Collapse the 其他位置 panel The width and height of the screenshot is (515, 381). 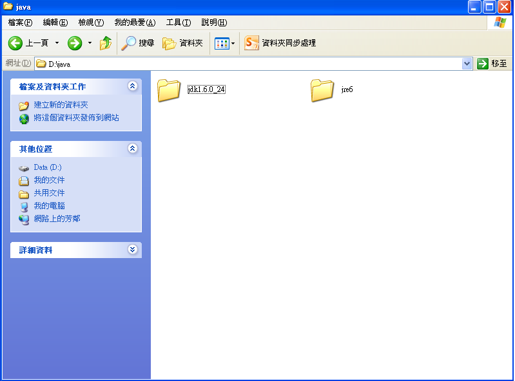coord(132,149)
